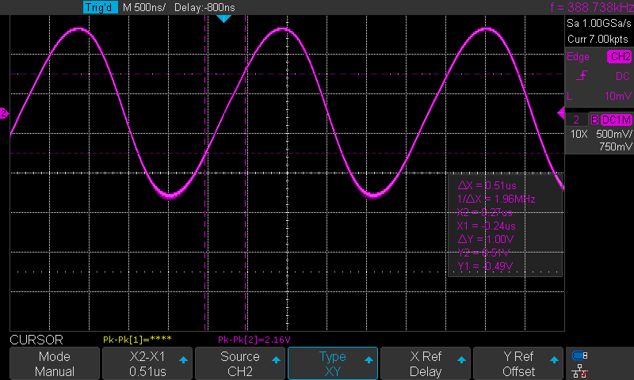Viewport: 634px width, 380px height.
Task: Click the USB device status icon
Action: click(x=580, y=355)
